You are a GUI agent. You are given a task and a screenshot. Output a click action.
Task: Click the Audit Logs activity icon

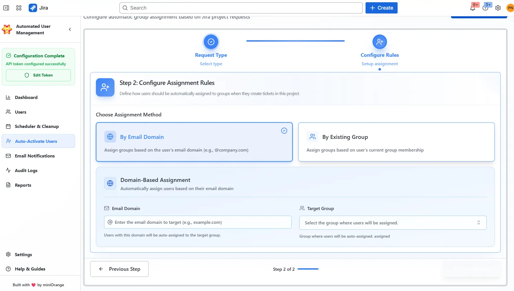pyautogui.click(x=8, y=170)
